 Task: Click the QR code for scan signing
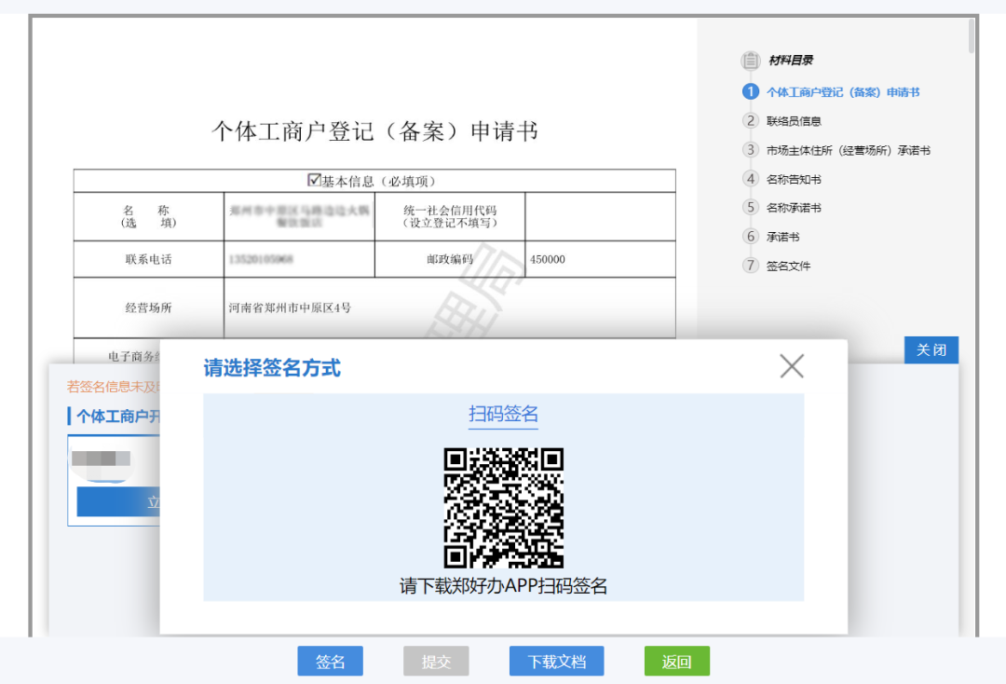(503, 508)
